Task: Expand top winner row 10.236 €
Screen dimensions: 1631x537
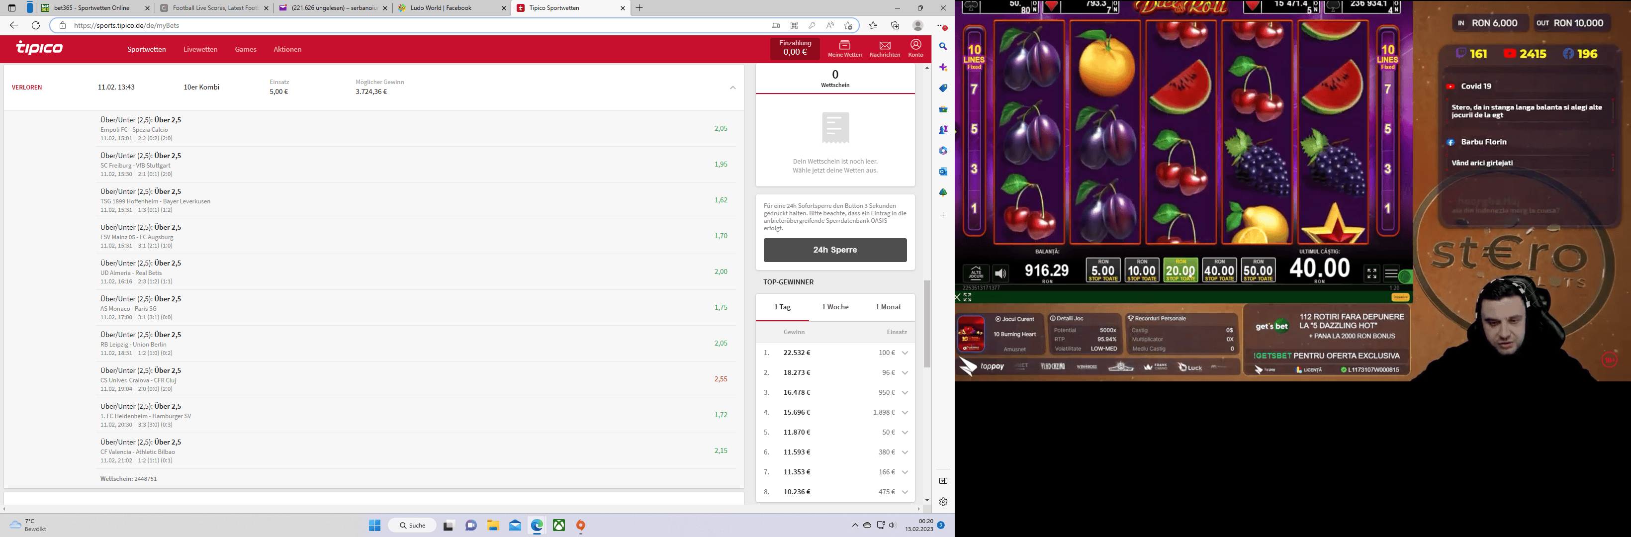Action: pyautogui.click(x=905, y=492)
